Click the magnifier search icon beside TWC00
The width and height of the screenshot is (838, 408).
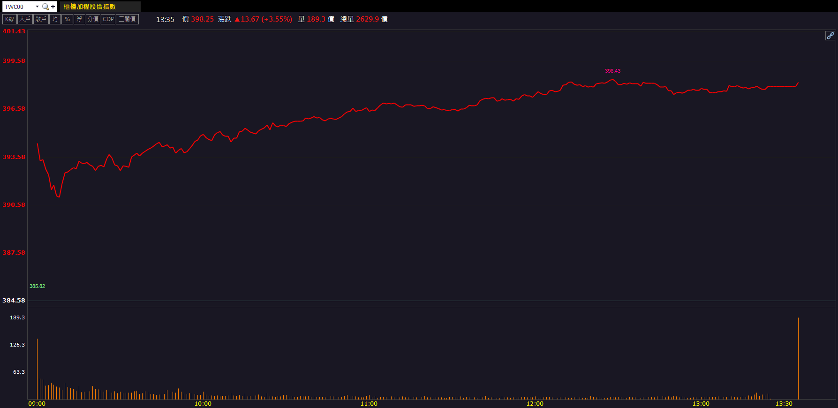pos(45,7)
